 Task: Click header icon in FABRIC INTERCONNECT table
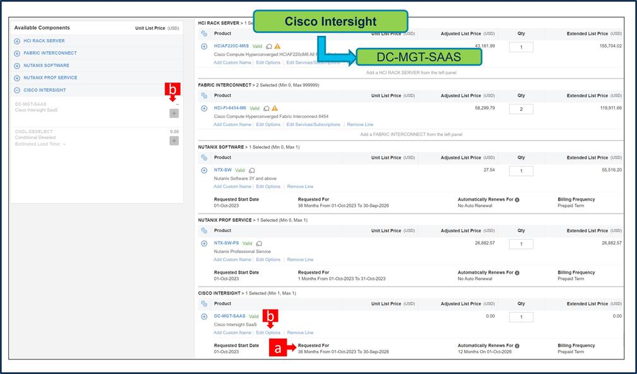tap(205, 96)
